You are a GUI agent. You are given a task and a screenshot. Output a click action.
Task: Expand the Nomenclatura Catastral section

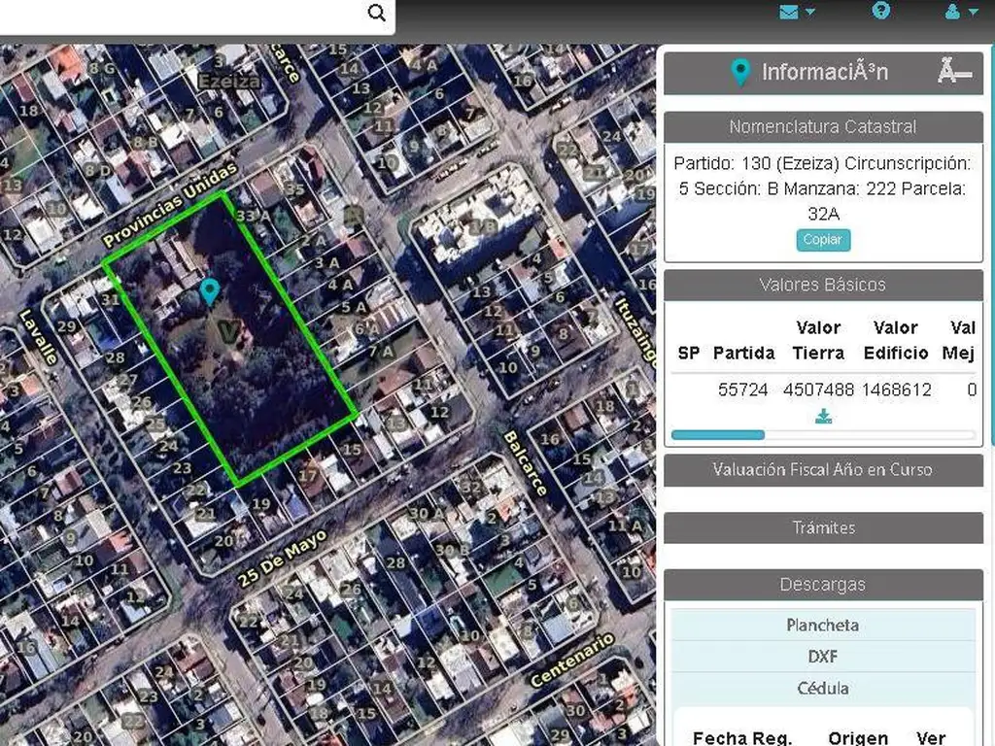823,127
